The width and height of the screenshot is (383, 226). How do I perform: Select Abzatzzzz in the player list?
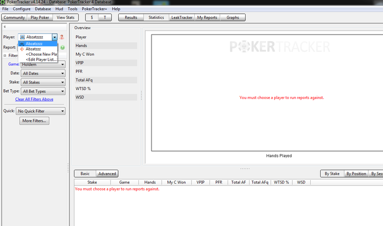[38, 43]
